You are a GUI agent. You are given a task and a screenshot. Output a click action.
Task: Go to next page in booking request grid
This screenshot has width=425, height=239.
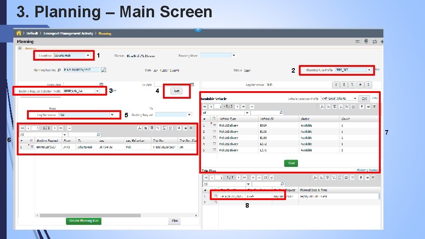coord(55,128)
